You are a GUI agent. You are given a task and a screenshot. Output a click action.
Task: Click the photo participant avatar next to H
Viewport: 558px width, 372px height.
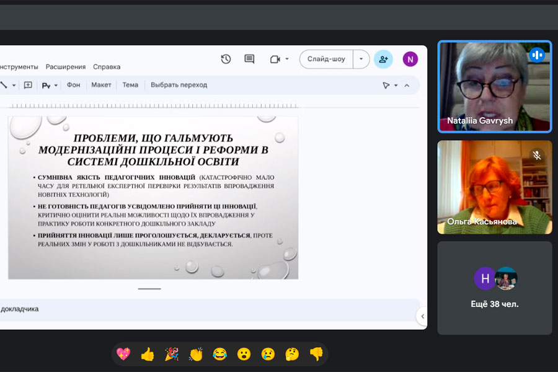[507, 278]
